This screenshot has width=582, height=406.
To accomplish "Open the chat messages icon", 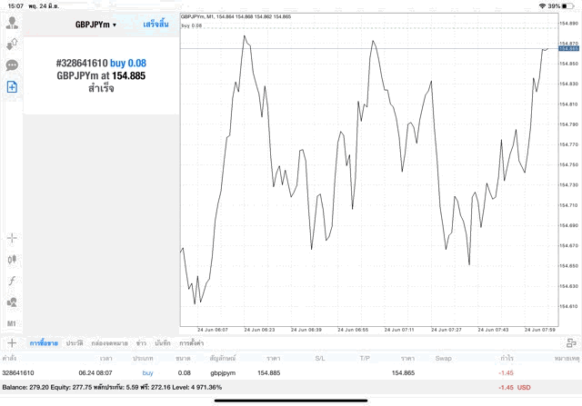I will click(x=12, y=65).
